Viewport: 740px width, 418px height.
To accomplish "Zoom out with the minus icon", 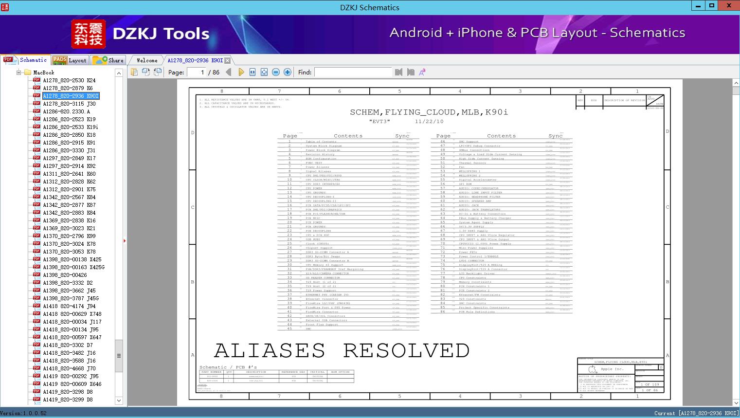I will click(276, 72).
